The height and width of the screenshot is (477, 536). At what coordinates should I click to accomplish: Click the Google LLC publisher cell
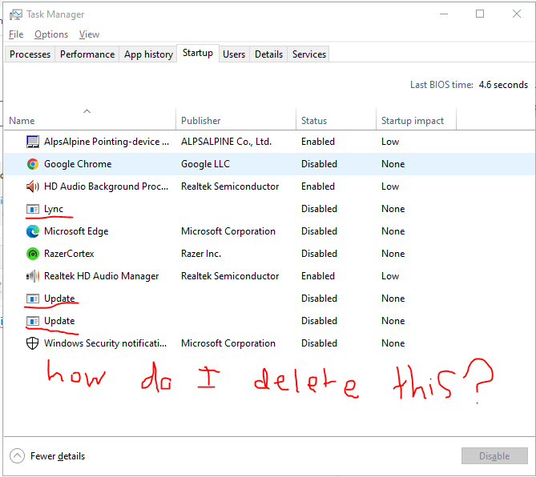[205, 164]
